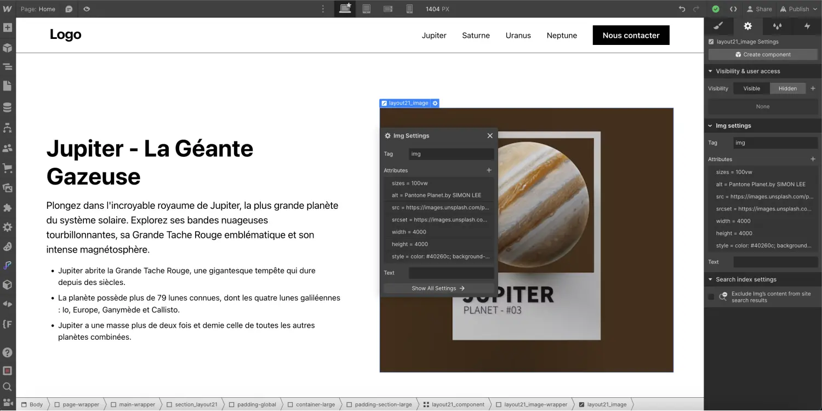Image resolution: width=822 pixels, height=411 pixels.
Task: Open the Apps panel
Action: 8,207
